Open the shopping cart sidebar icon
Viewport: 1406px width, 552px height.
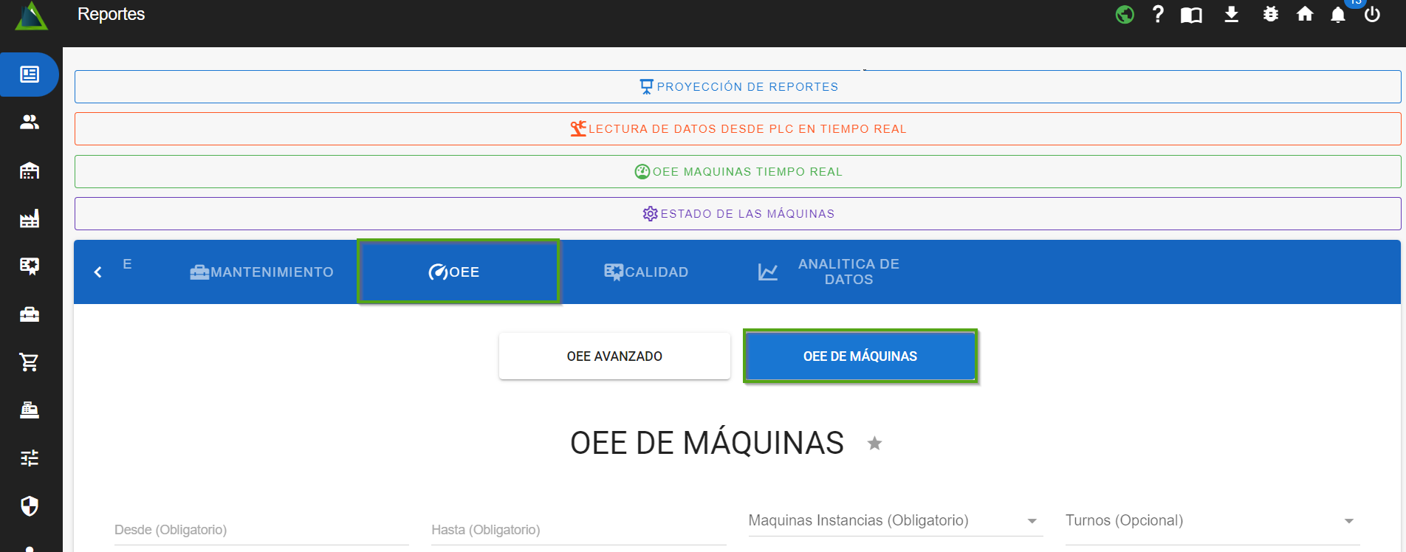[x=30, y=362]
